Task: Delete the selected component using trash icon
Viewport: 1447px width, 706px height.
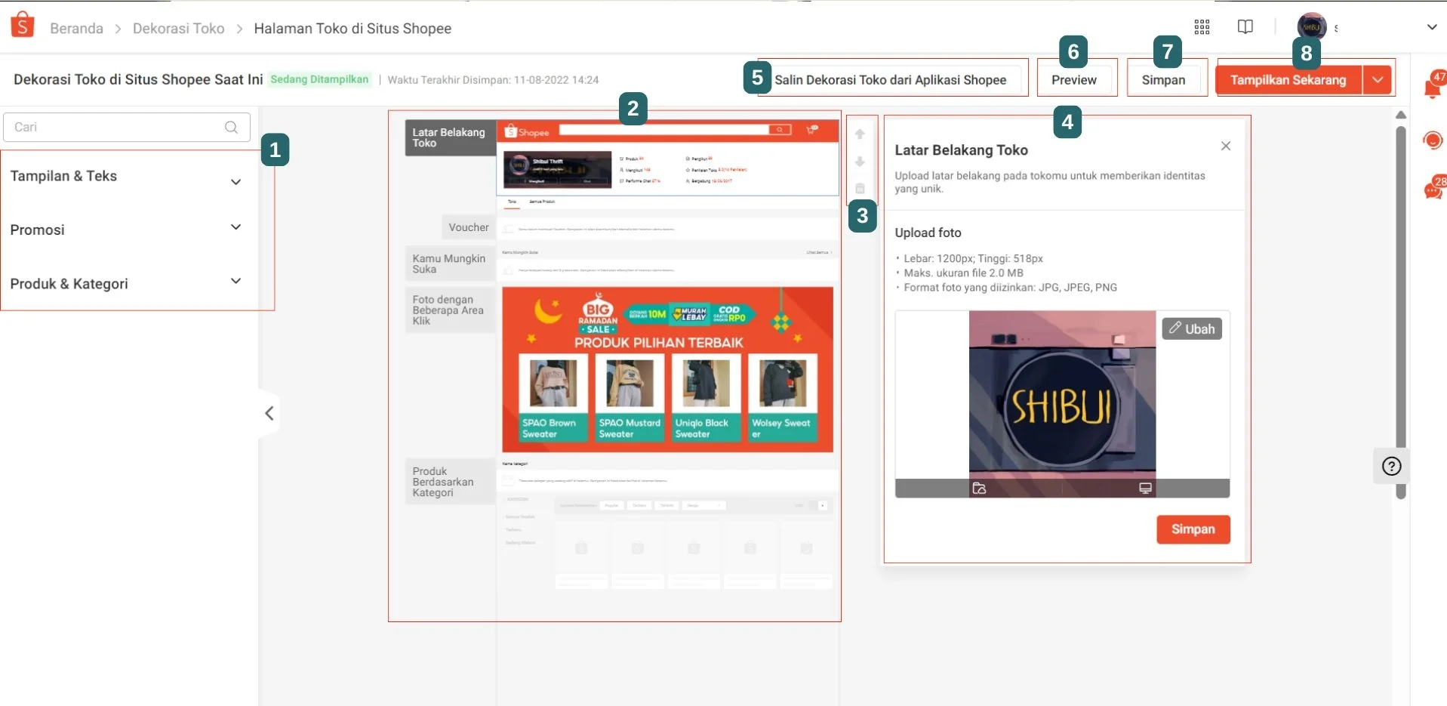Action: point(860,188)
